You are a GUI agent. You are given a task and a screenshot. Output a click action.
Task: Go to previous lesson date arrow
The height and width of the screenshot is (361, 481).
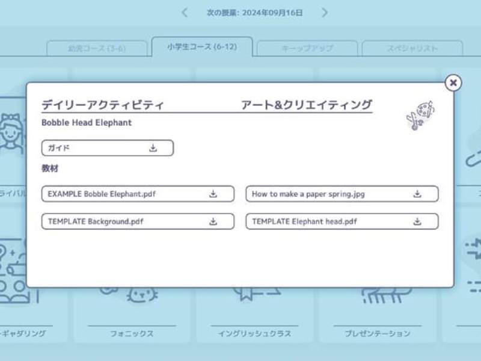[185, 13]
